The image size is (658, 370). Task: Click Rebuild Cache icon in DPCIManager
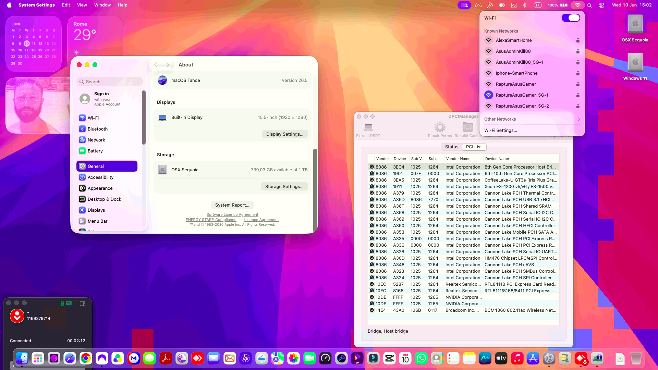tap(467, 127)
